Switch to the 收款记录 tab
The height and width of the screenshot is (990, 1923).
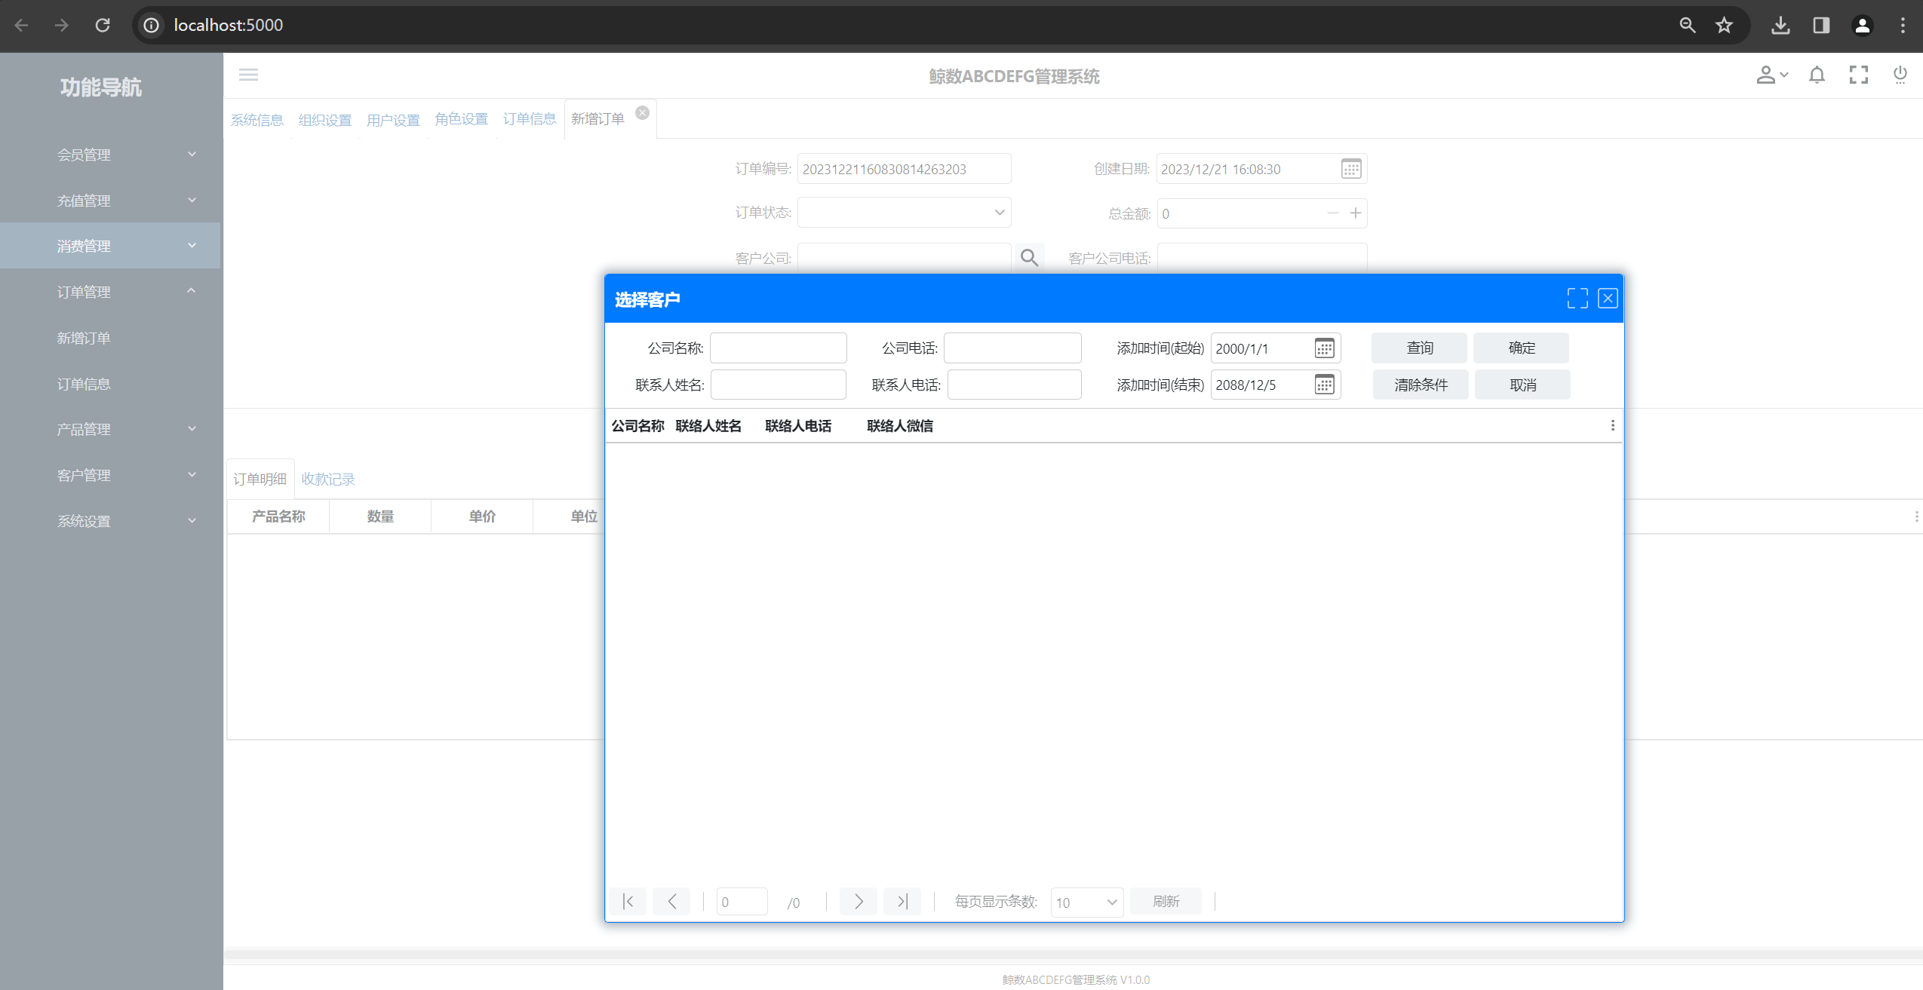coord(327,479)
